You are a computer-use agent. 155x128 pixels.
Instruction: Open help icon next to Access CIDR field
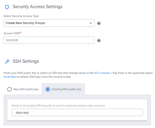pos(99,41)
